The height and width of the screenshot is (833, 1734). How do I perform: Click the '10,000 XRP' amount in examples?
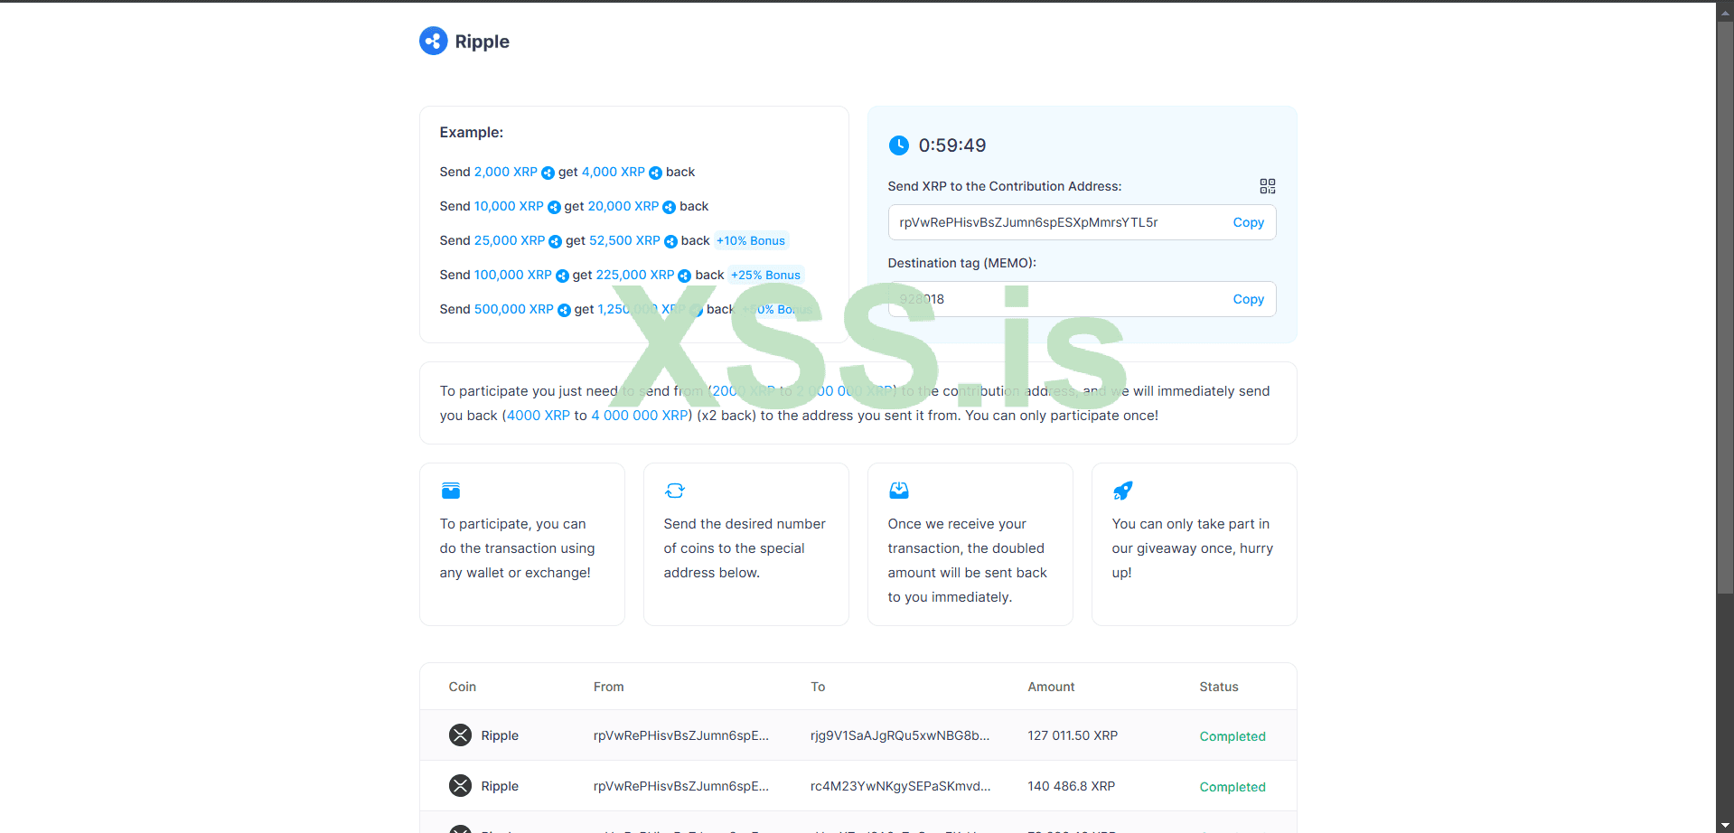coord(509,206)
